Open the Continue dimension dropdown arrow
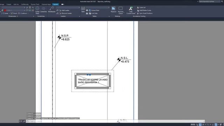The height and width of the screenshot is (126, 224). point(28,13)
